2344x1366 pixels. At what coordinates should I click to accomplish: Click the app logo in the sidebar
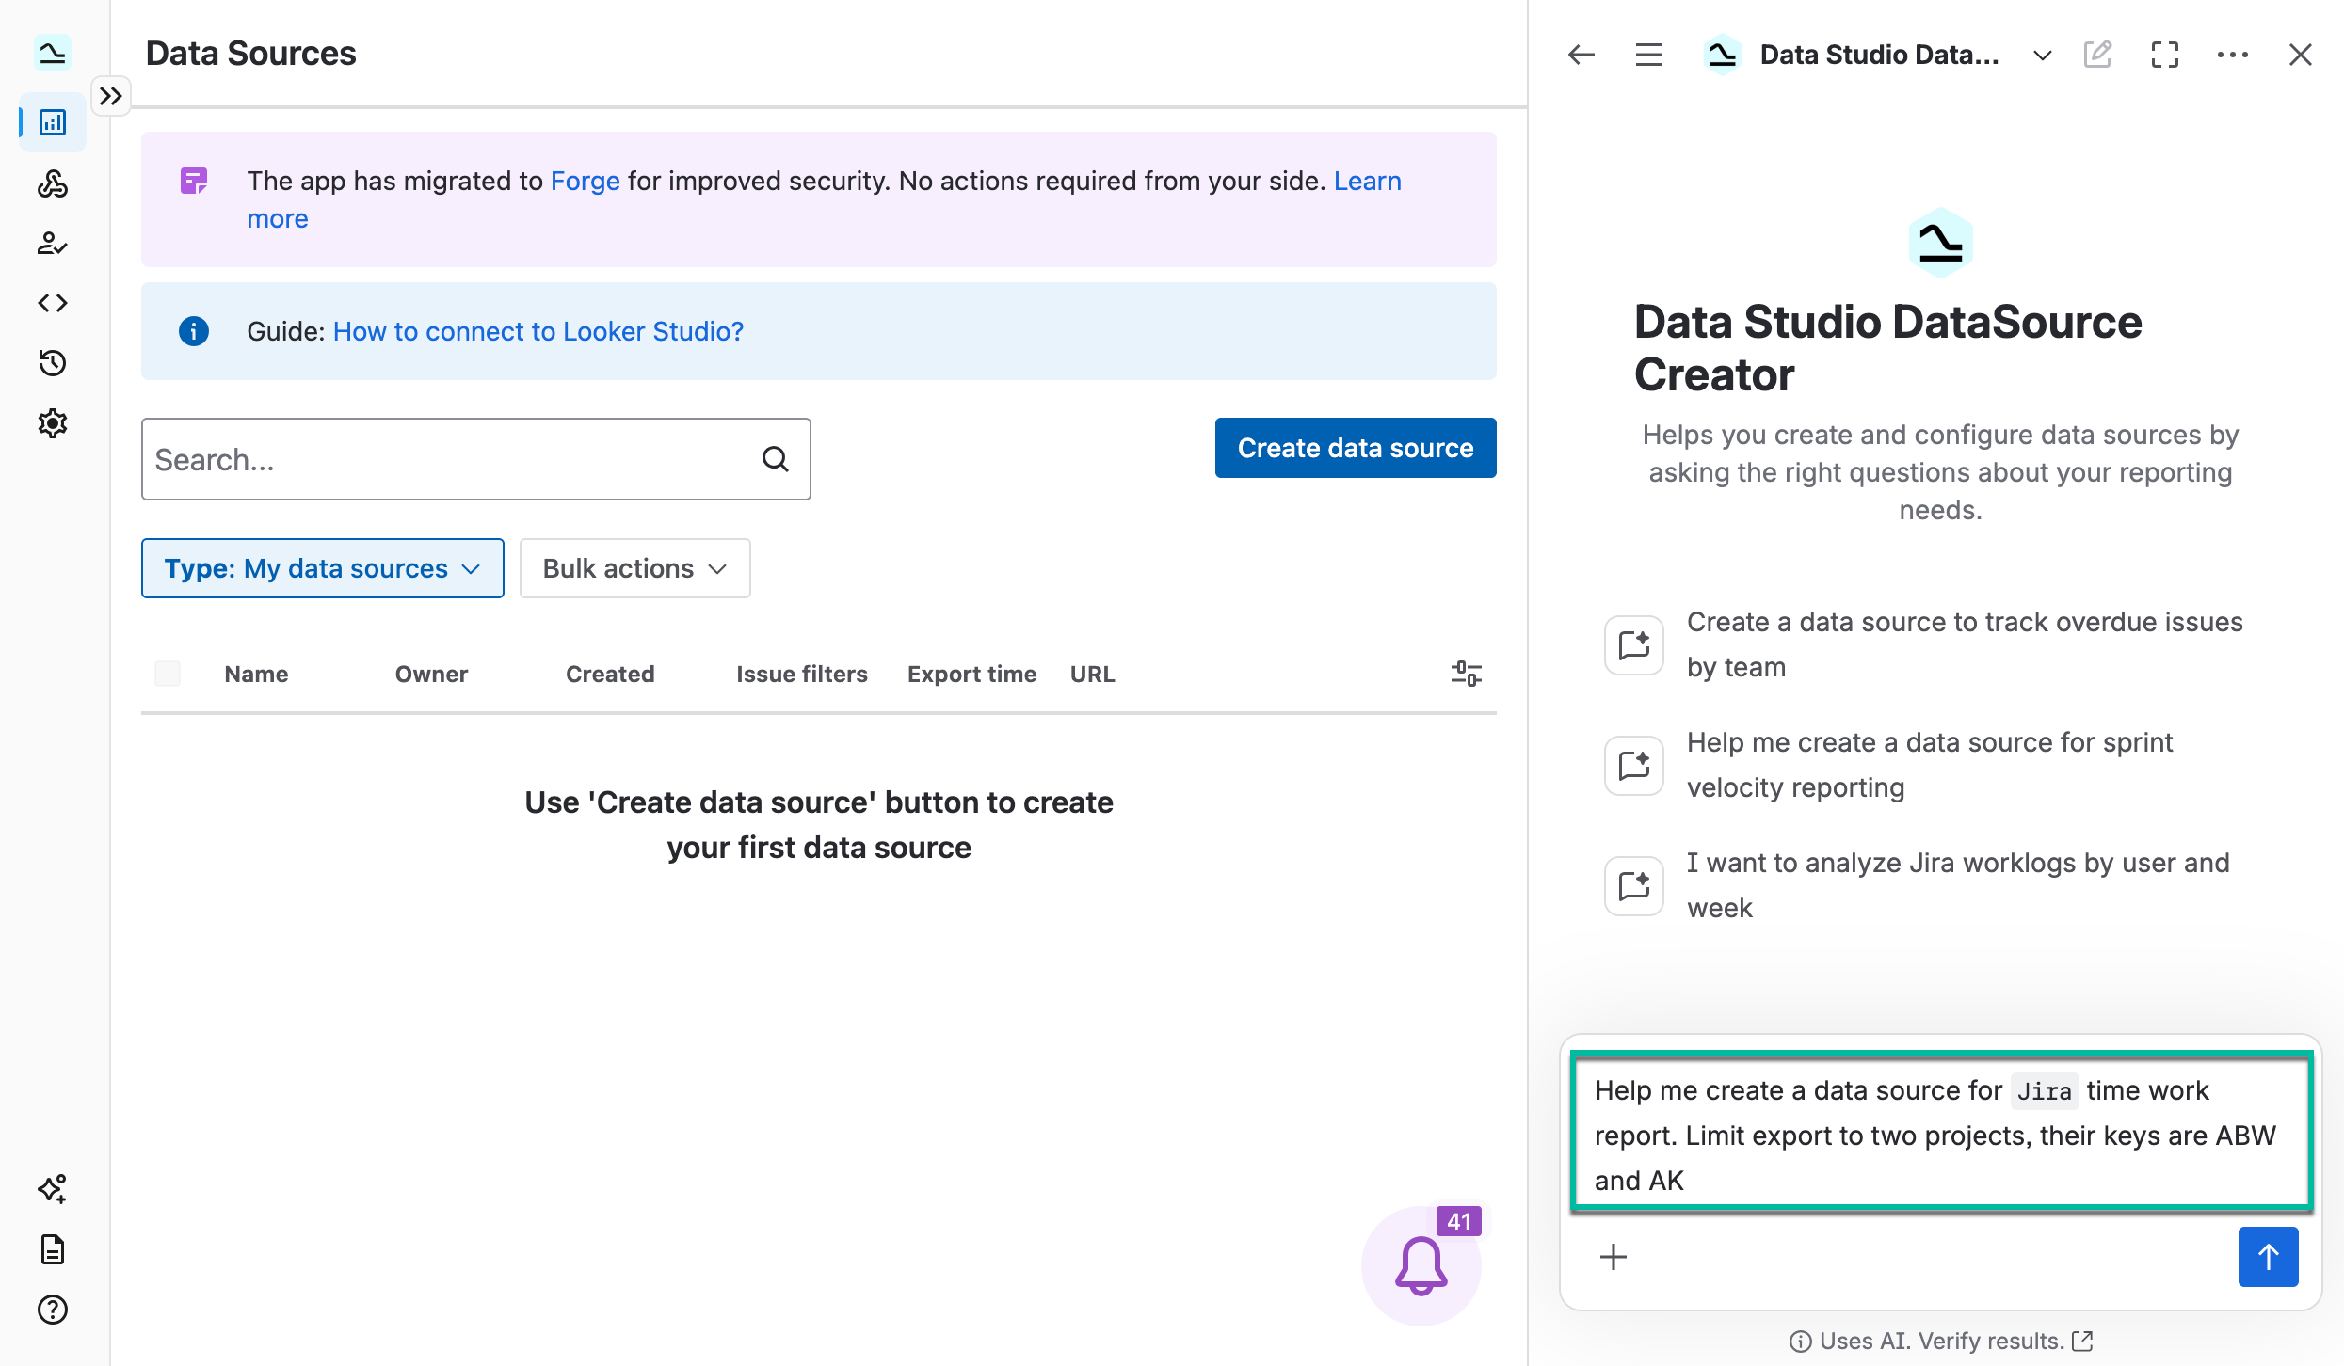(x=53, y=54)
